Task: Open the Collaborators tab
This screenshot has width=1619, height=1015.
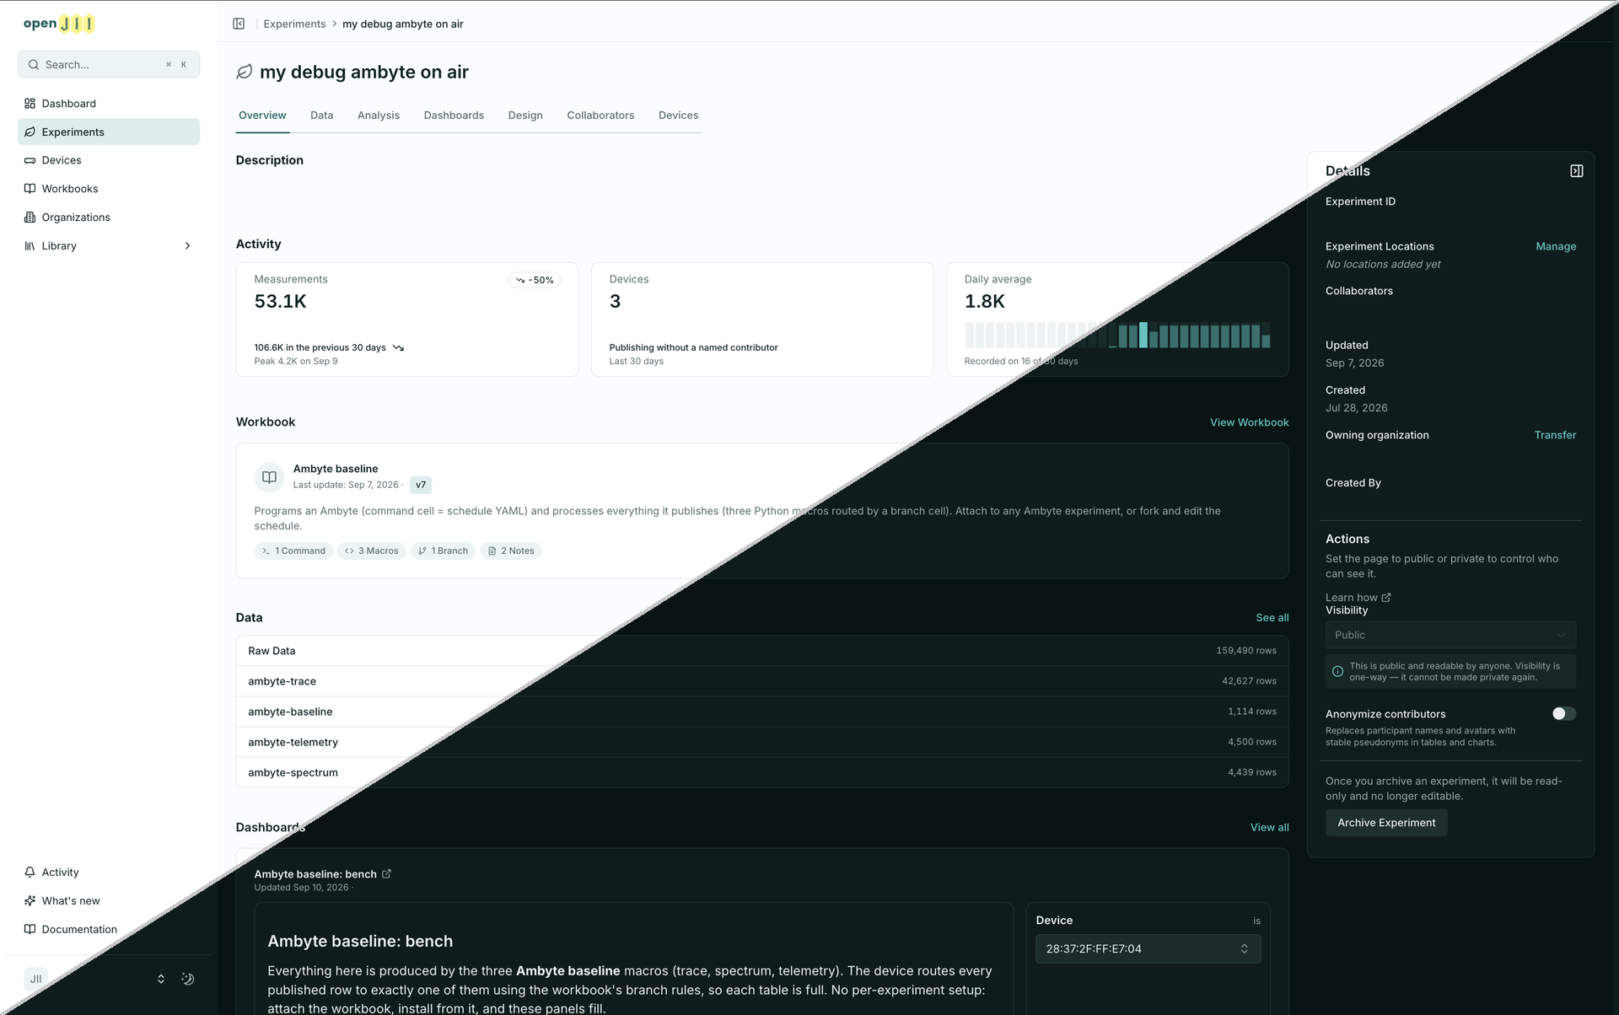Action: click(x=600, y=115)
